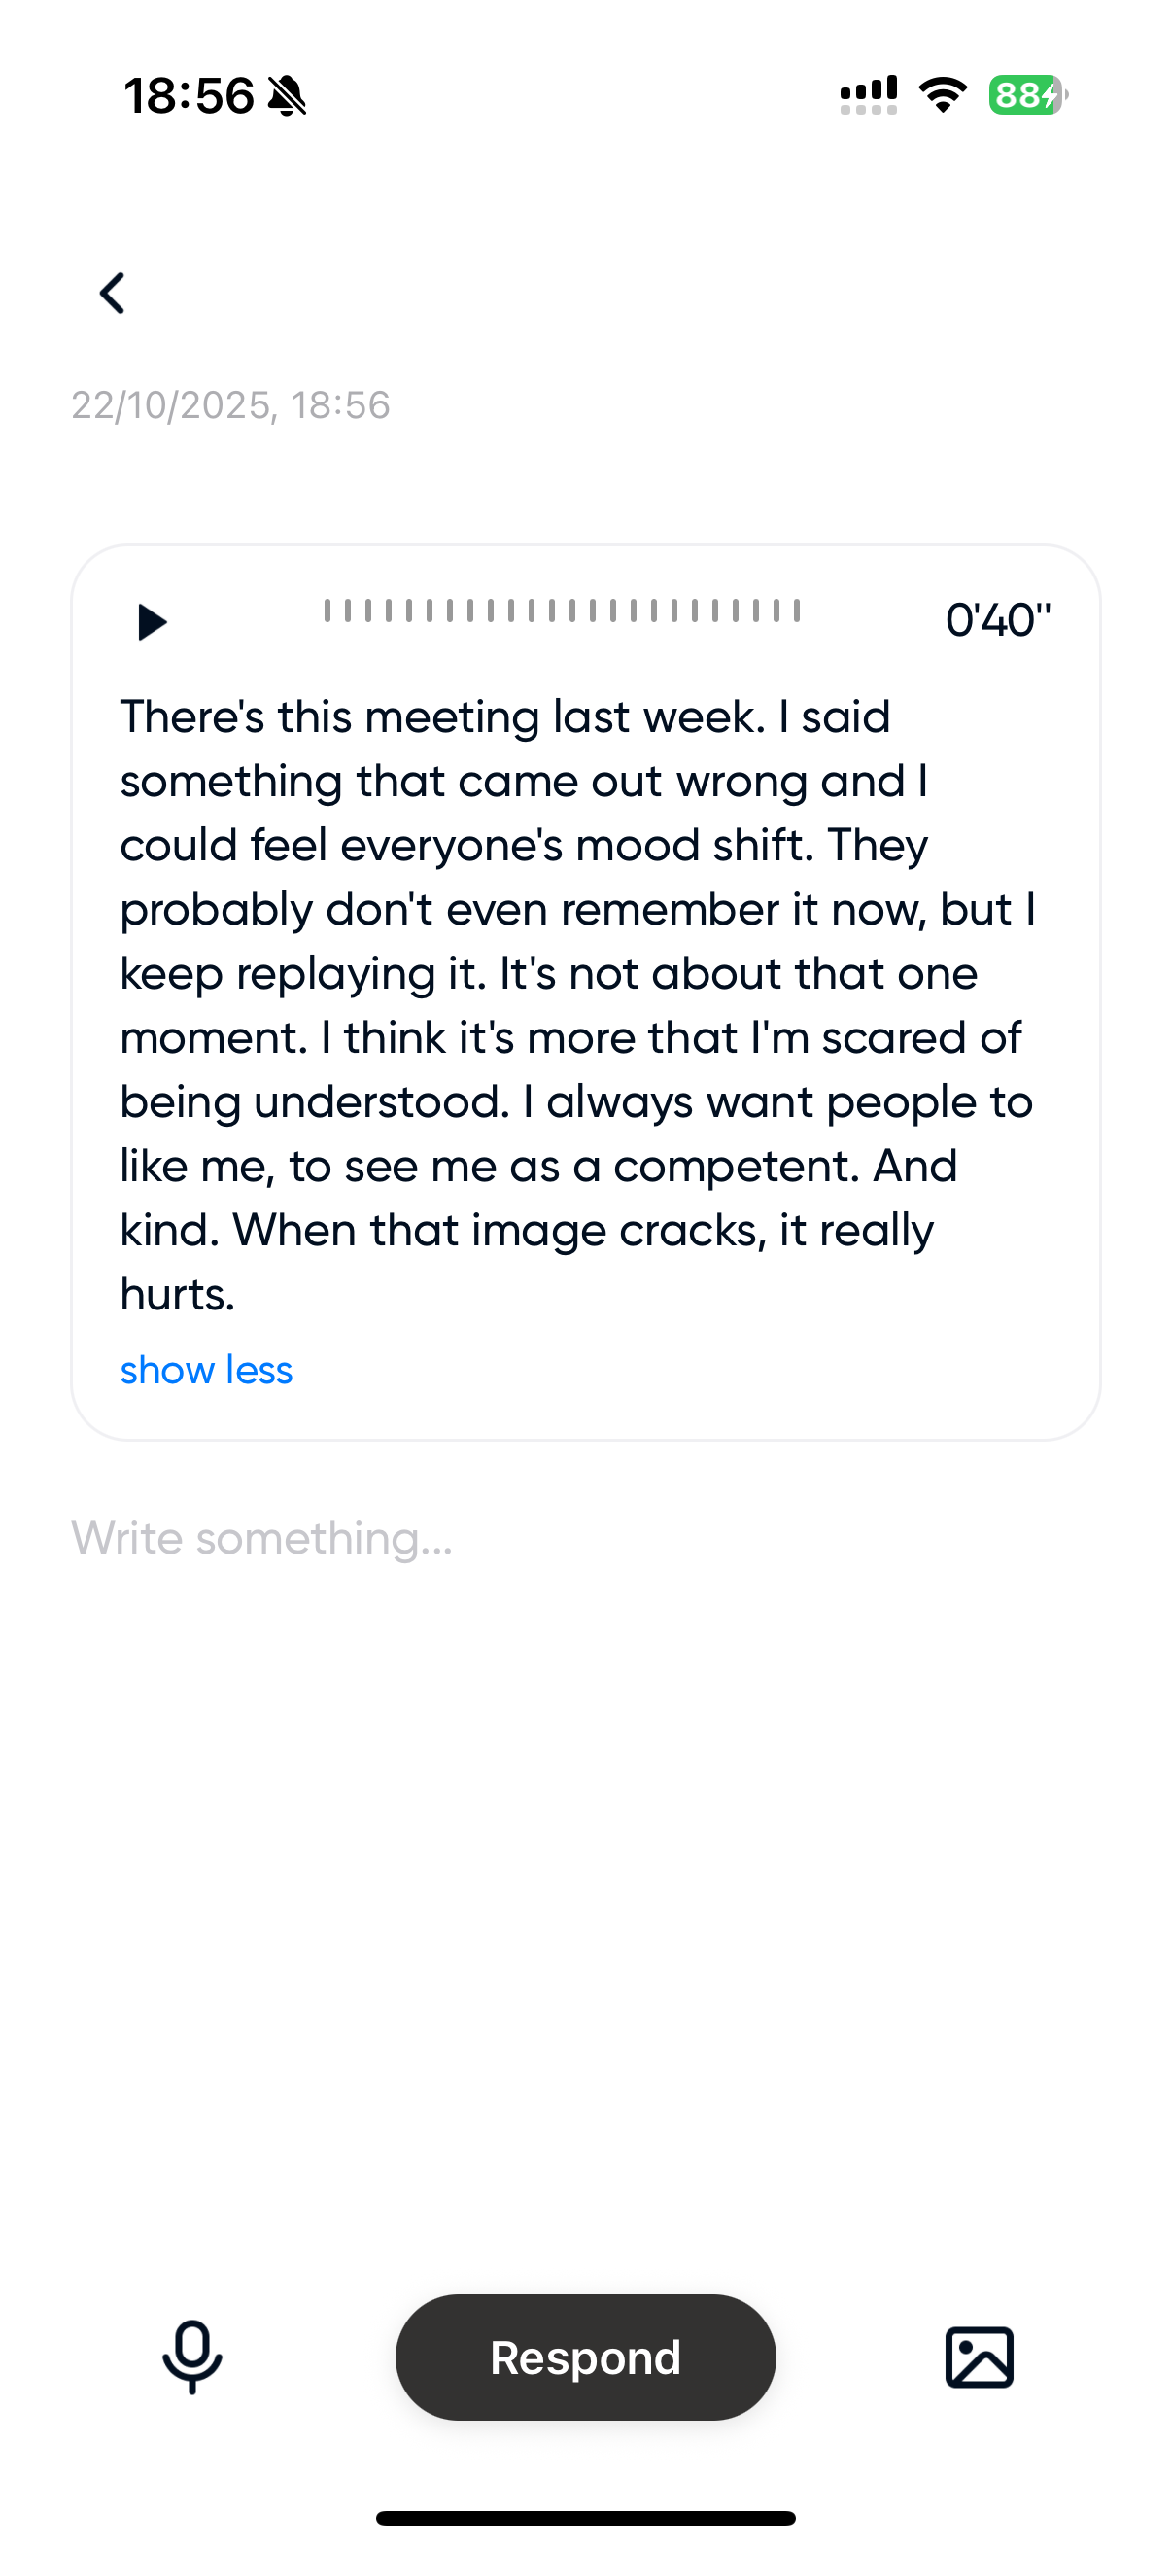Tap the 18:56 status bar clock
Viewport: 1172px width, 2549px height.
[188, 96]
